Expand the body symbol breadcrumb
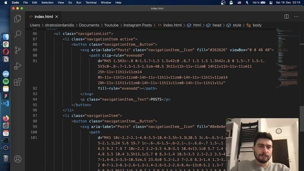Image resolution: width=304 pixels, height=171 pixels. [254, 25]
